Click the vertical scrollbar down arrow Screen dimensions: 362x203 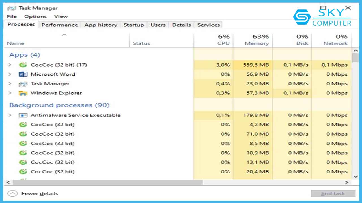[x=356, y=176]
